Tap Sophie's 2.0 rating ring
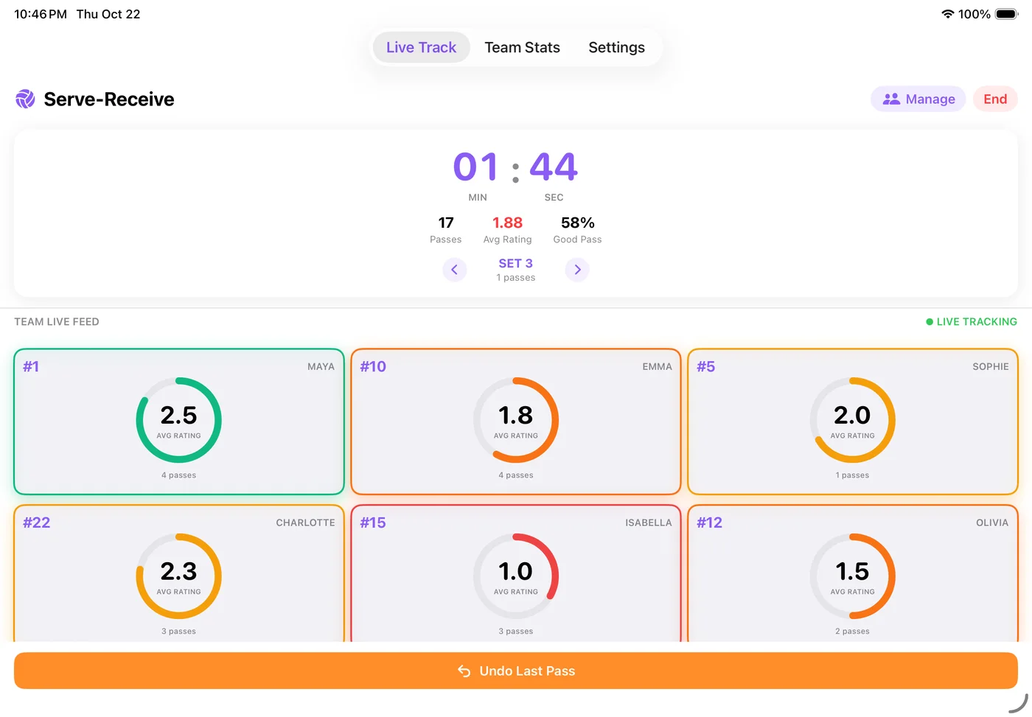This screenshot has width=1032, height=717. click(853, 420)
